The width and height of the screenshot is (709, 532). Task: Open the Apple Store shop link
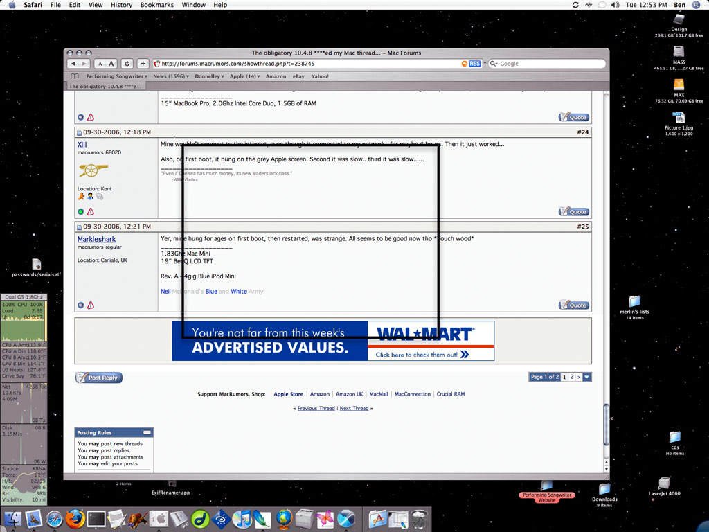coord(289,394)
